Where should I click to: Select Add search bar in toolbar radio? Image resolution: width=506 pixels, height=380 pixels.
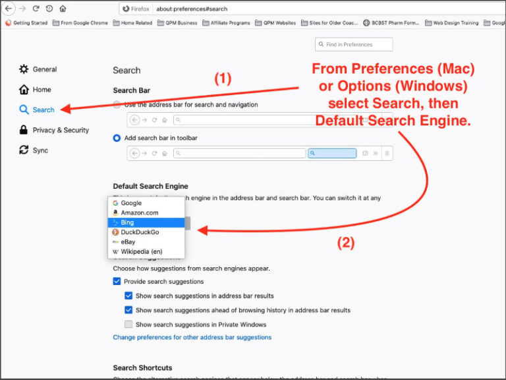(117, 138)
